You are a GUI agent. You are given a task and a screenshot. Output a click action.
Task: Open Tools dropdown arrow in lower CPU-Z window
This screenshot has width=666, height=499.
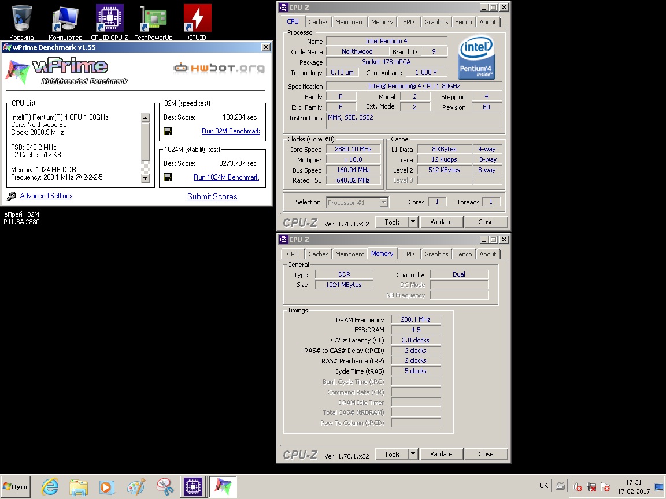click(x=413, y=453)
